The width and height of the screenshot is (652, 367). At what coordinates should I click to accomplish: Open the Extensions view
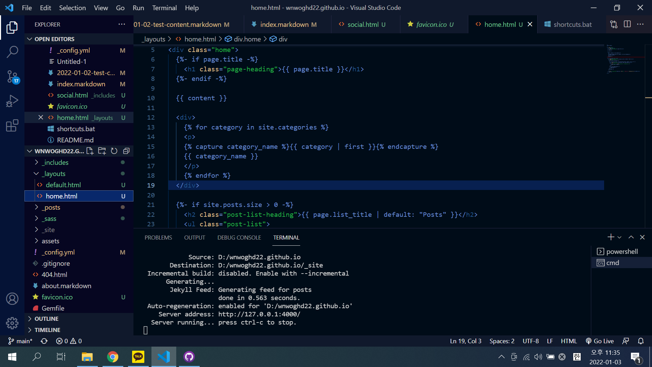12,126
